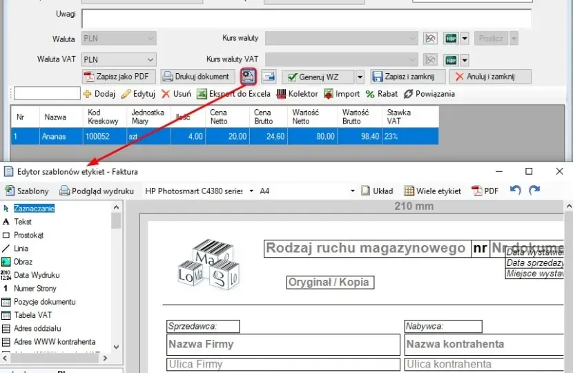The width and height of the screenshot is (573, 373).
Task: Click the tool list horizontal scroll right arrow
Action: click(105, 358)
